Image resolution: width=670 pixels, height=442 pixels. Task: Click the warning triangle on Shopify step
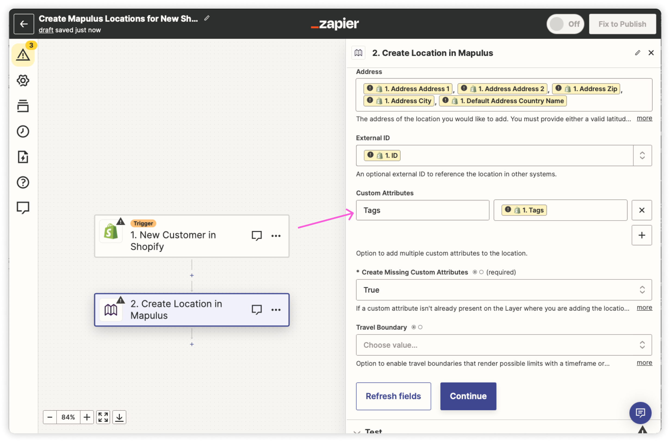[x=121, y=222]
